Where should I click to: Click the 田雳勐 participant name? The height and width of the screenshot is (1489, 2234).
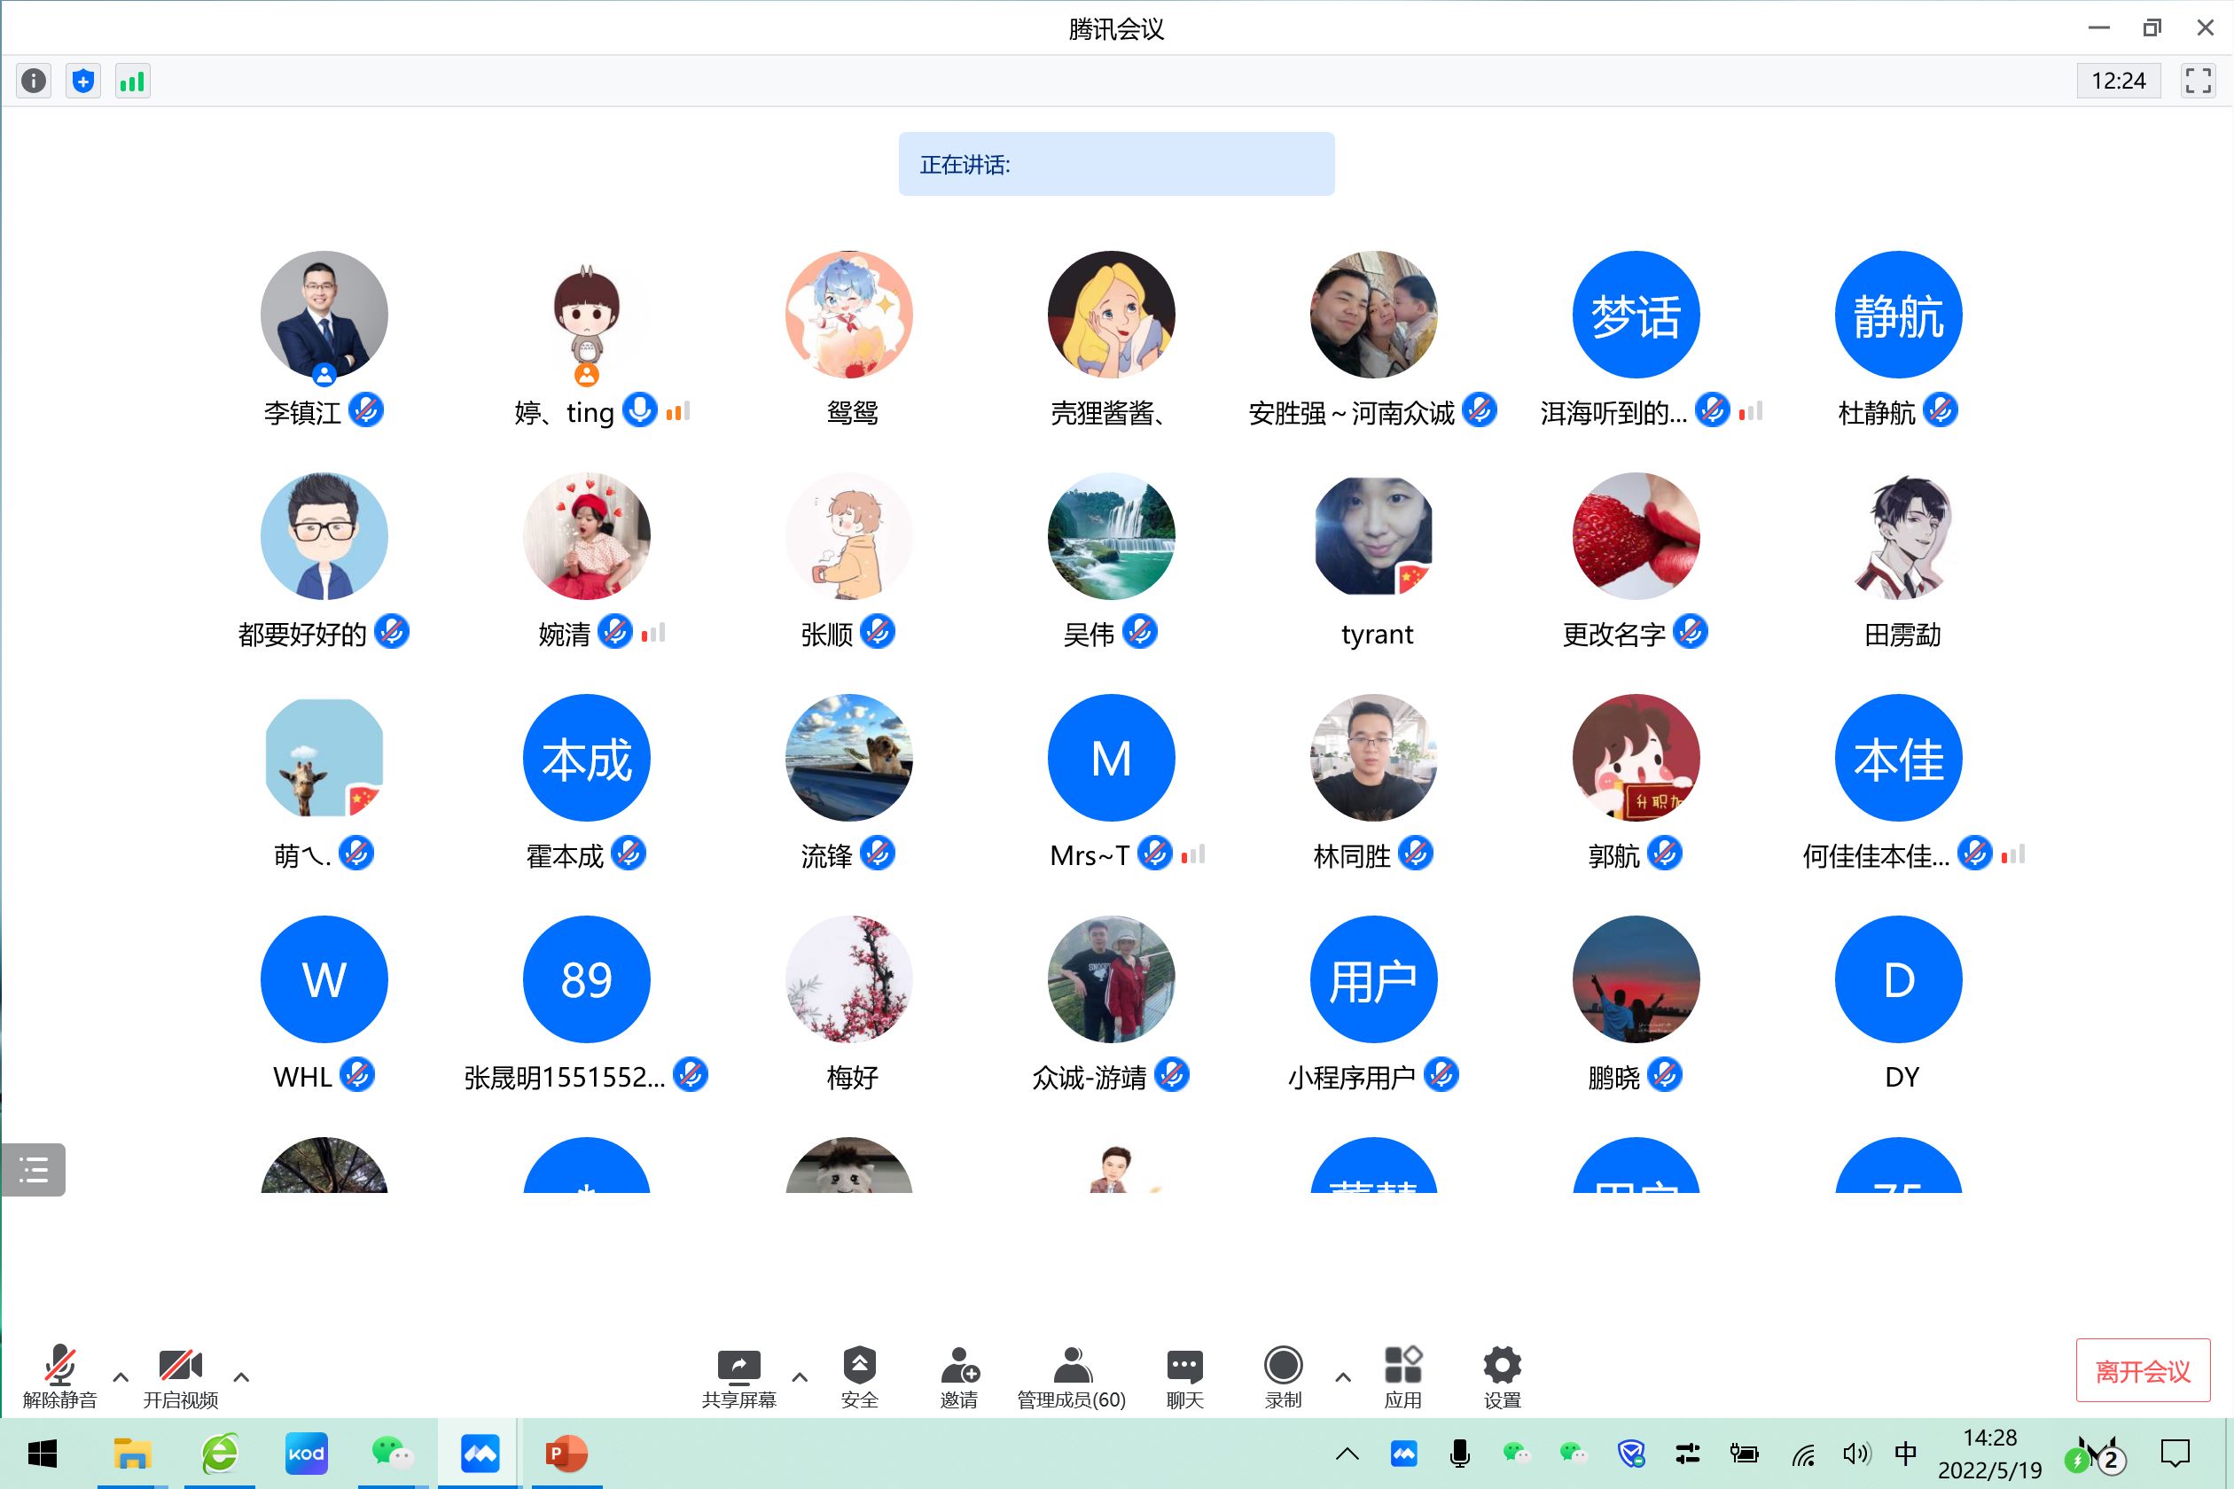(x=1902, y=634)
